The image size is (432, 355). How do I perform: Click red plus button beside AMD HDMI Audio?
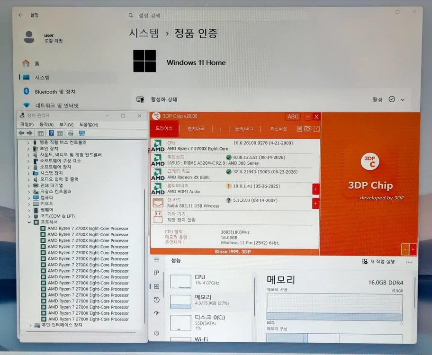click(316, 189)
